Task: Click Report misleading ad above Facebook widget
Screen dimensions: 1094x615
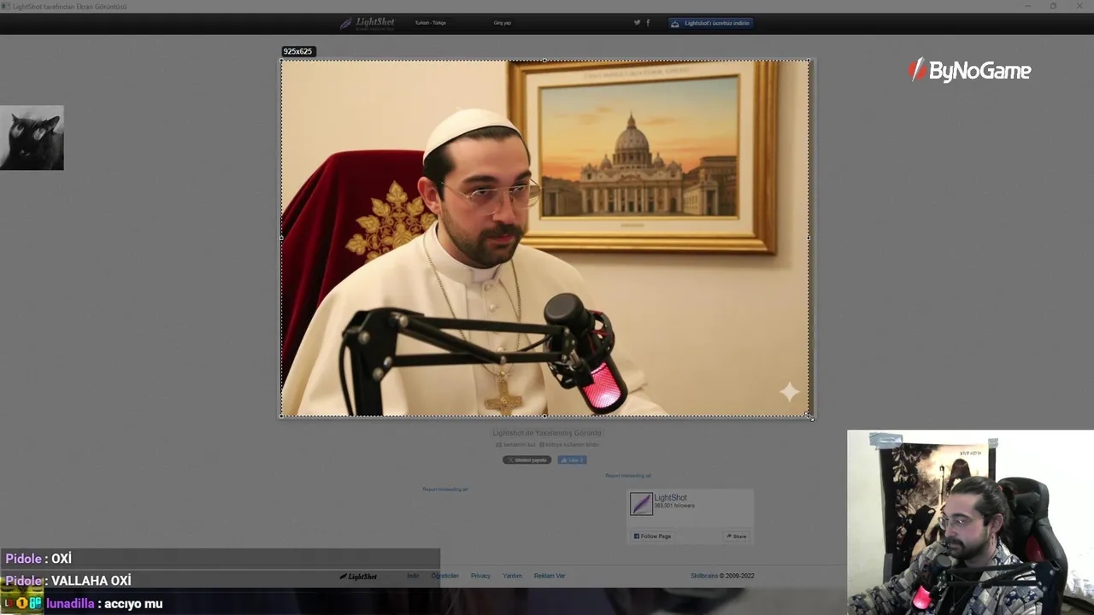Action: tap(628, 476)
